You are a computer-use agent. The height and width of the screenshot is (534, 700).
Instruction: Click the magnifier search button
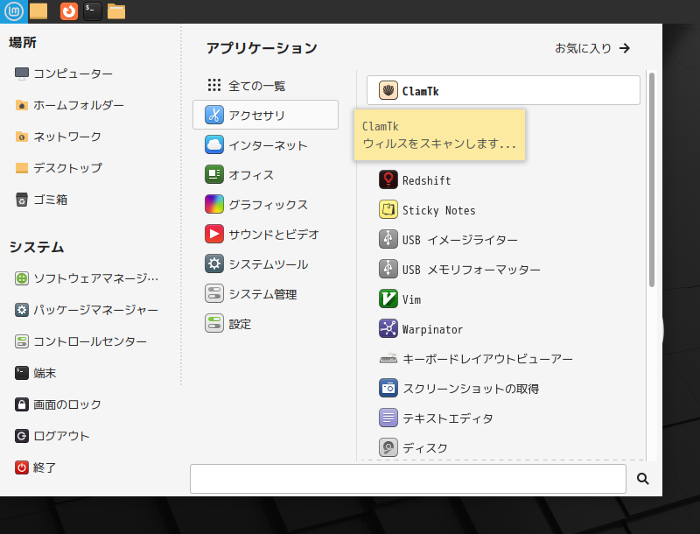(643, 479)
